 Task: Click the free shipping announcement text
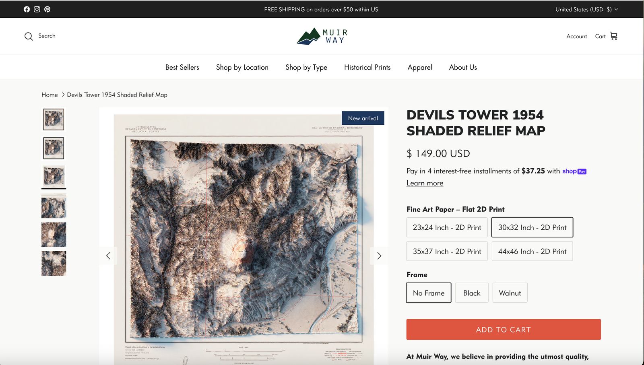[321, 9]
